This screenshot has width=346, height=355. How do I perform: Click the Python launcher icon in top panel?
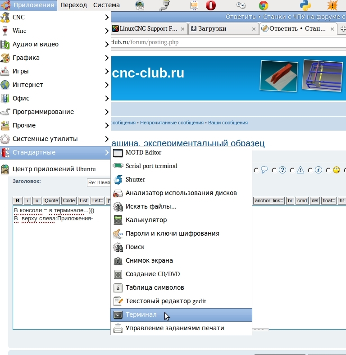pyautogui.click(x=305, y=5)
